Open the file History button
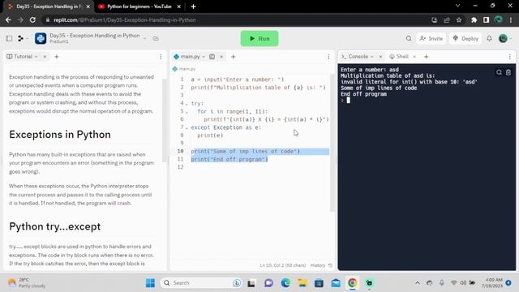519x292 pixels. click(x=321, y=265)
